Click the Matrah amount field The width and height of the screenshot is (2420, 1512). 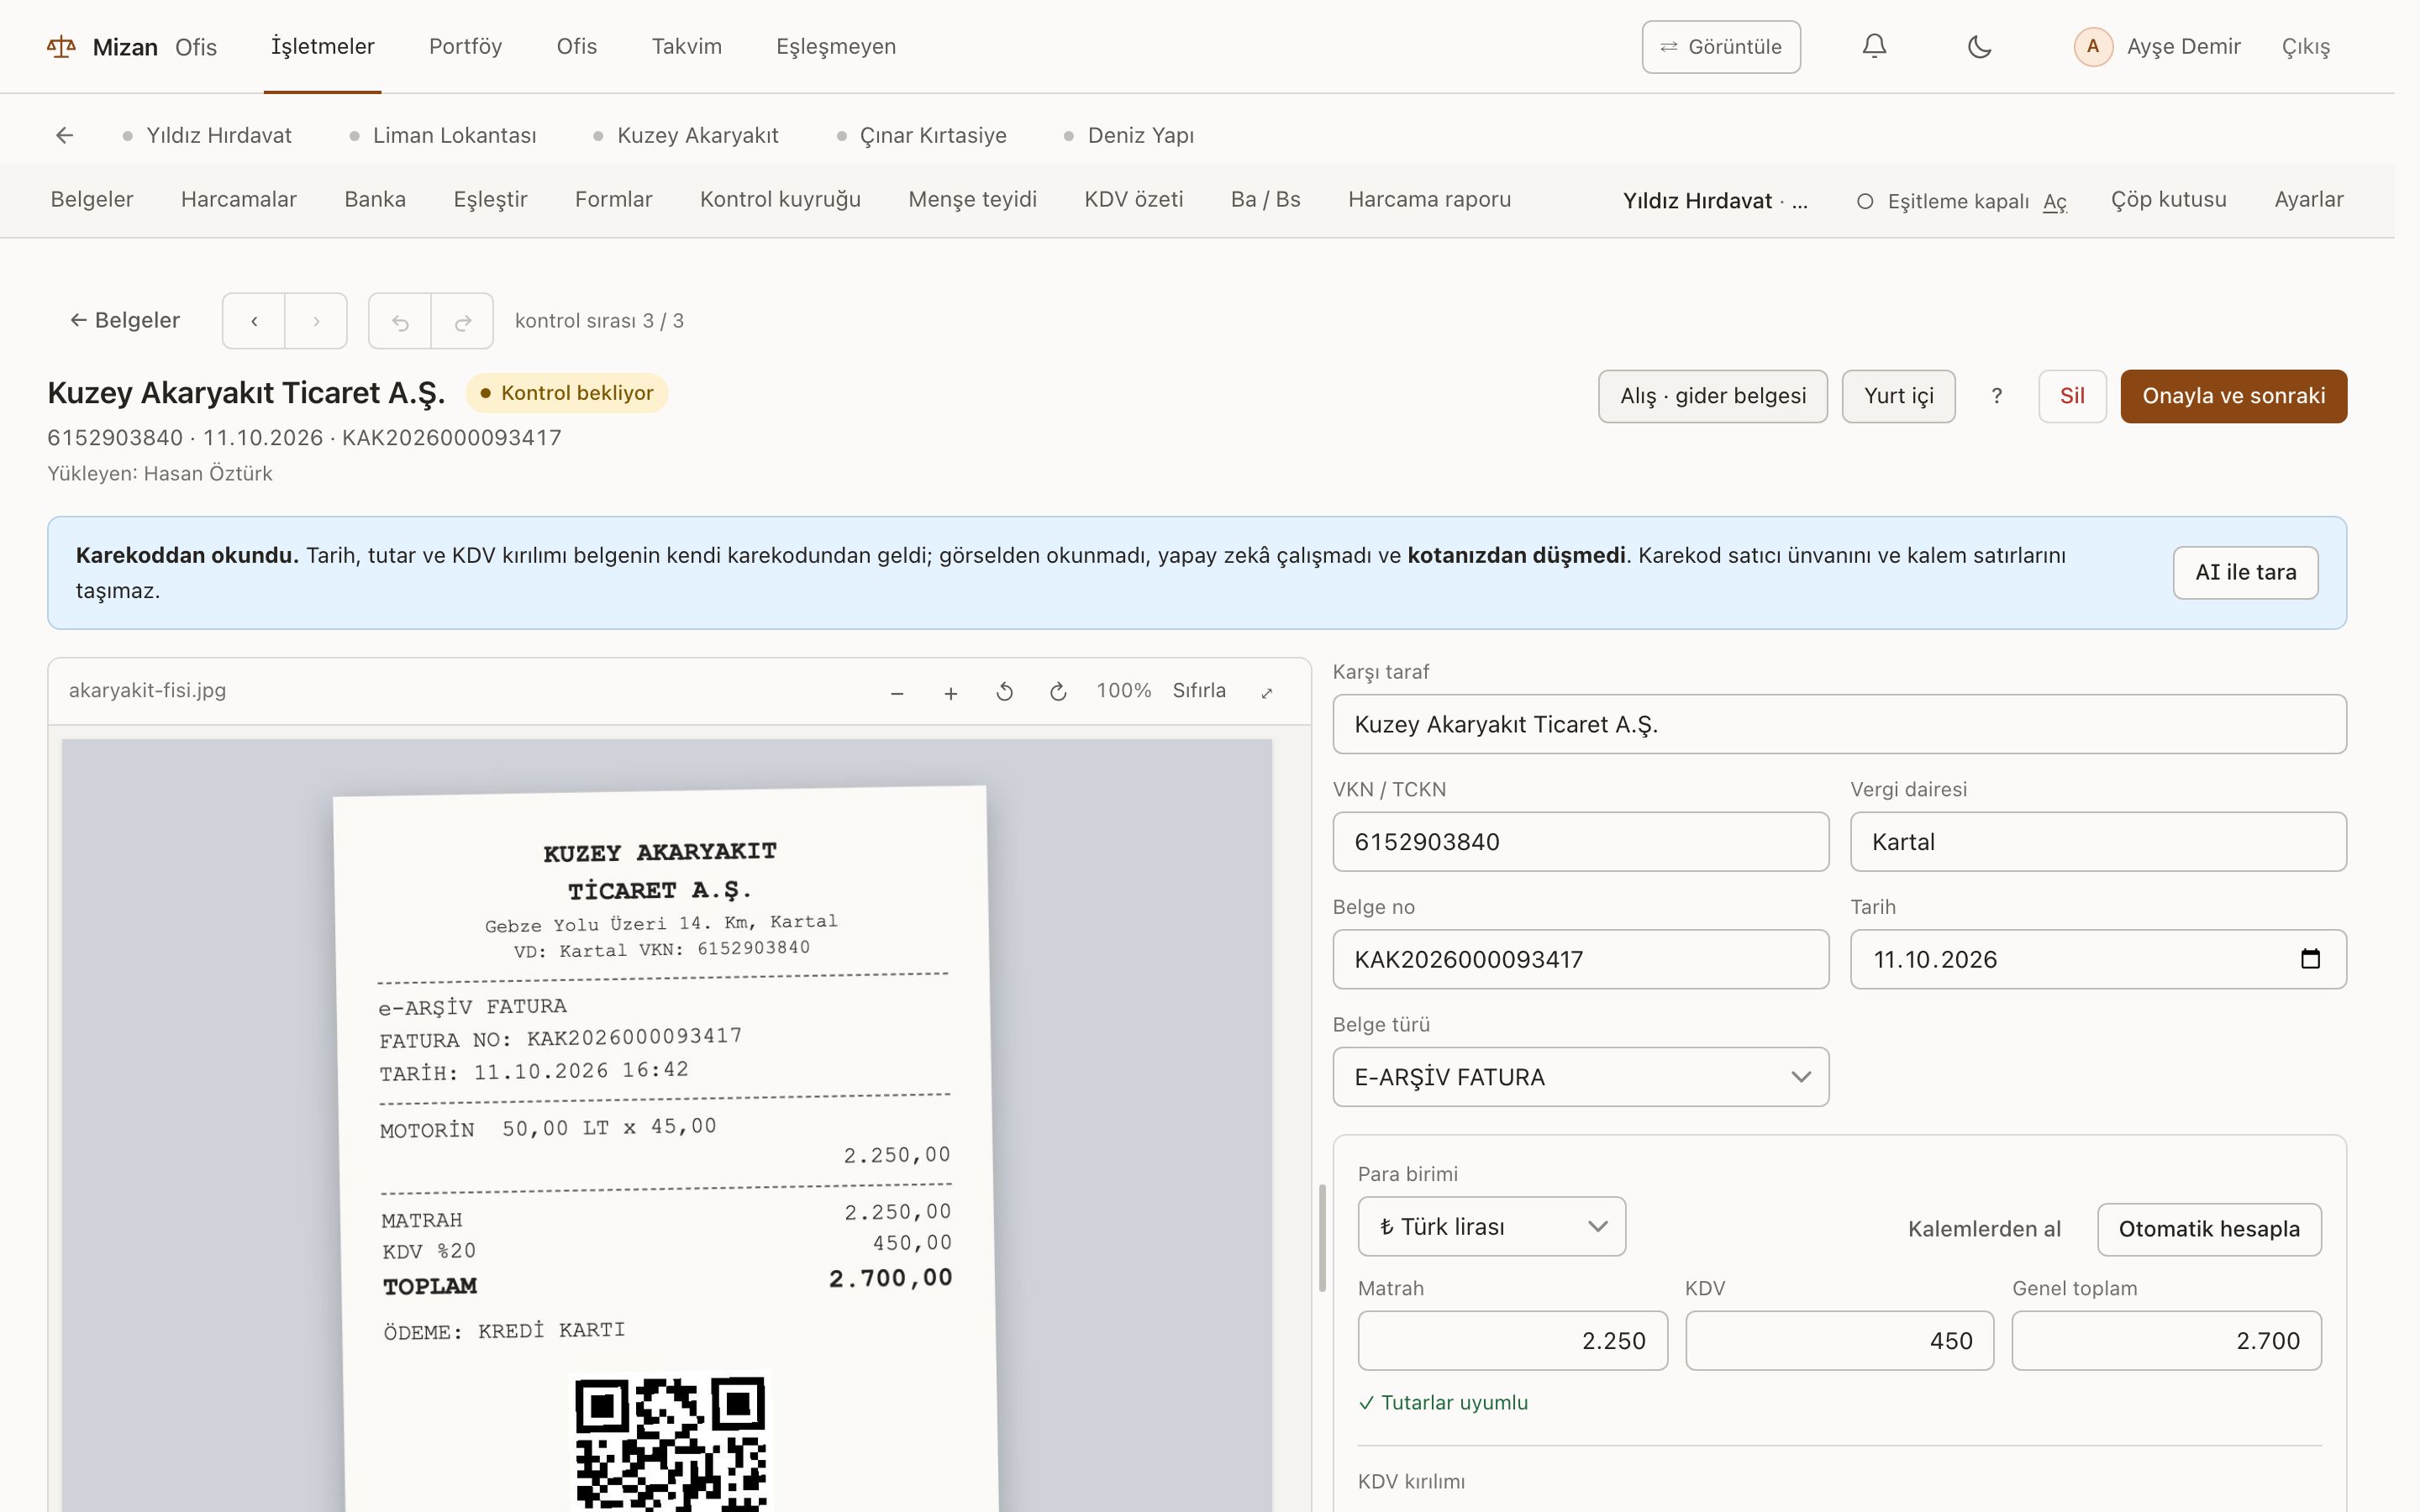pyautogui.click(x=1512, y=1341)
